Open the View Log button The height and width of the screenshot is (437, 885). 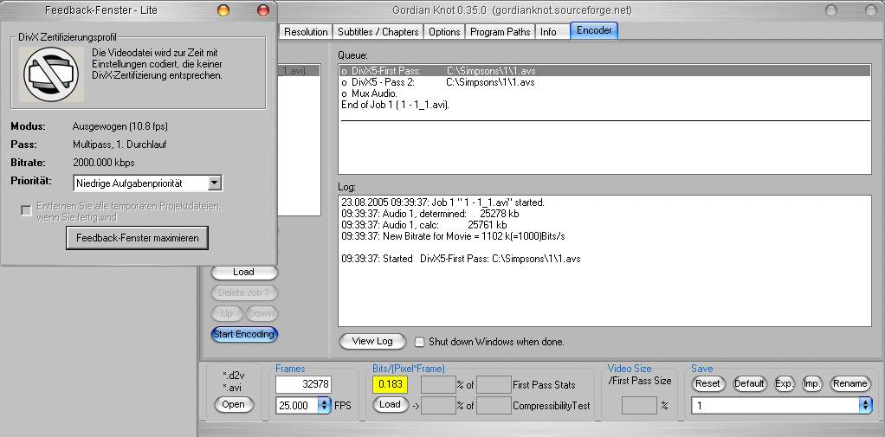pyautogui.click(x=372, y=341)
